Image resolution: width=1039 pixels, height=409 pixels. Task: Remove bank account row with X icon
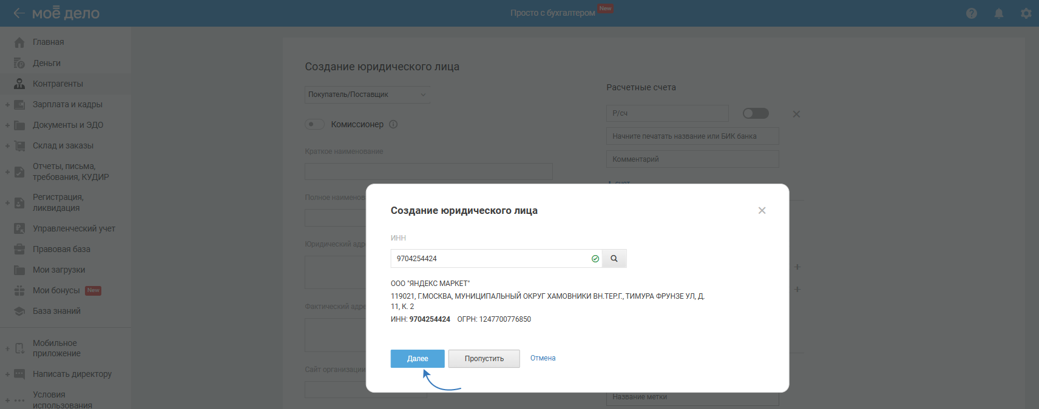point(796,114)
